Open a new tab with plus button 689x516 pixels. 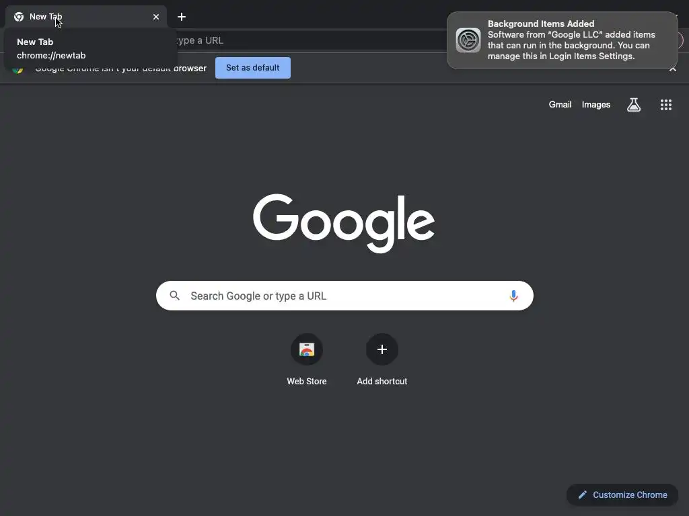[182, 17]
